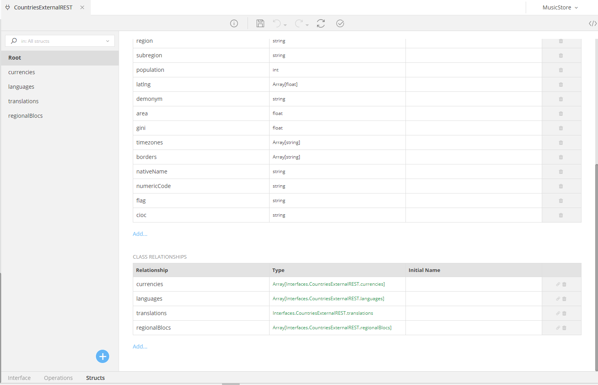The height and width of the screenshot is (385, 598).
Task: Click the validate checkmark circle icon
Action: pos(340,24)
